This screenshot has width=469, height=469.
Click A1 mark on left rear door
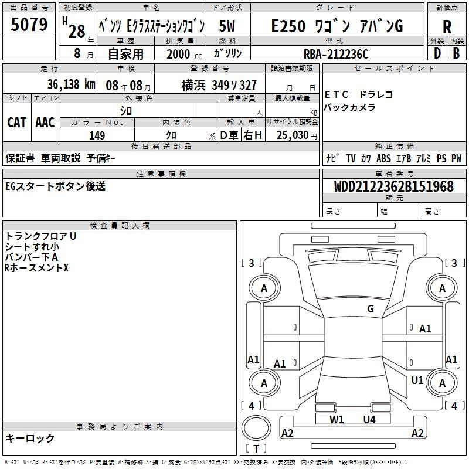coord(280,364)
